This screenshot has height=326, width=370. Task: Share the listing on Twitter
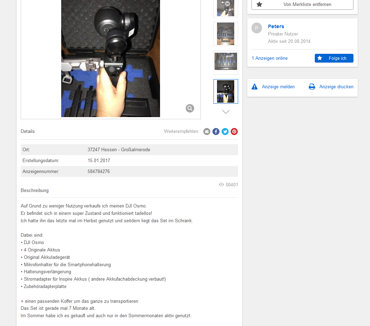[x=225, y=132]
